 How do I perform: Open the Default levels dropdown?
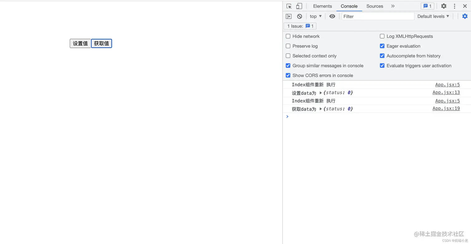click(x=433, y=16)
